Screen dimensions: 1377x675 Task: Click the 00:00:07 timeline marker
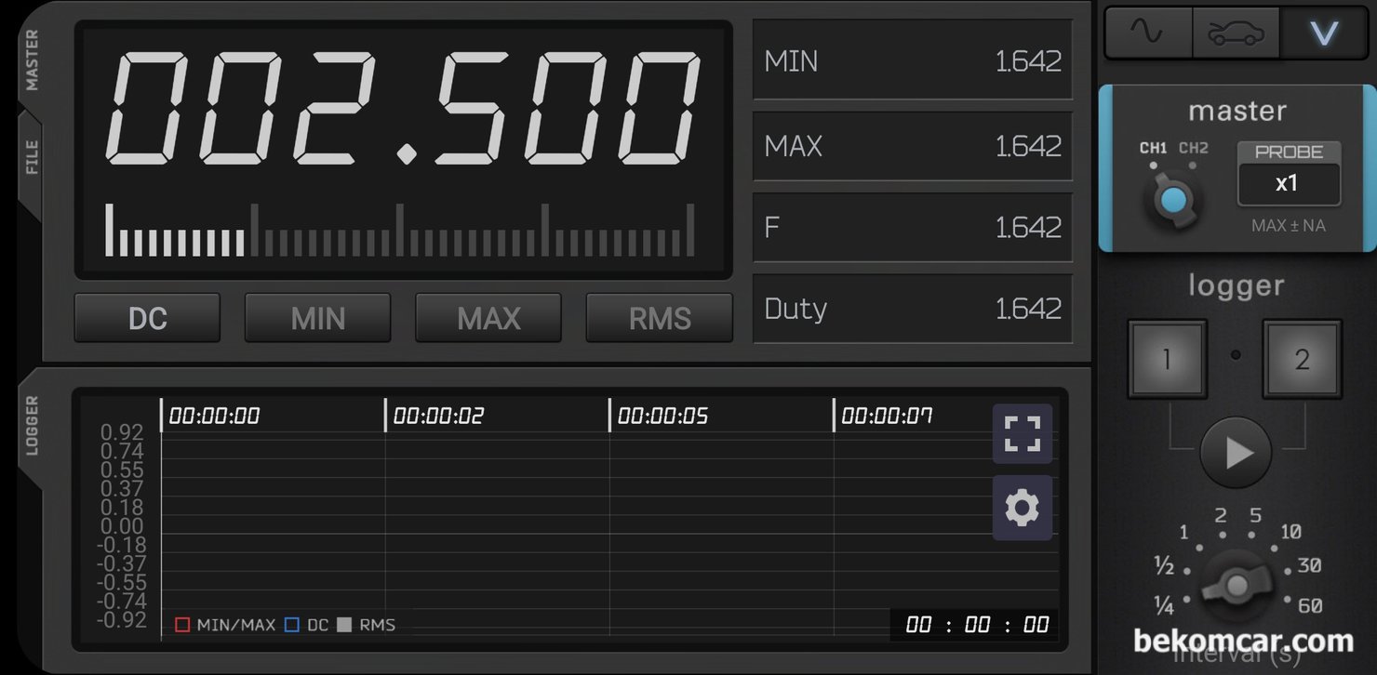[887, 416]
